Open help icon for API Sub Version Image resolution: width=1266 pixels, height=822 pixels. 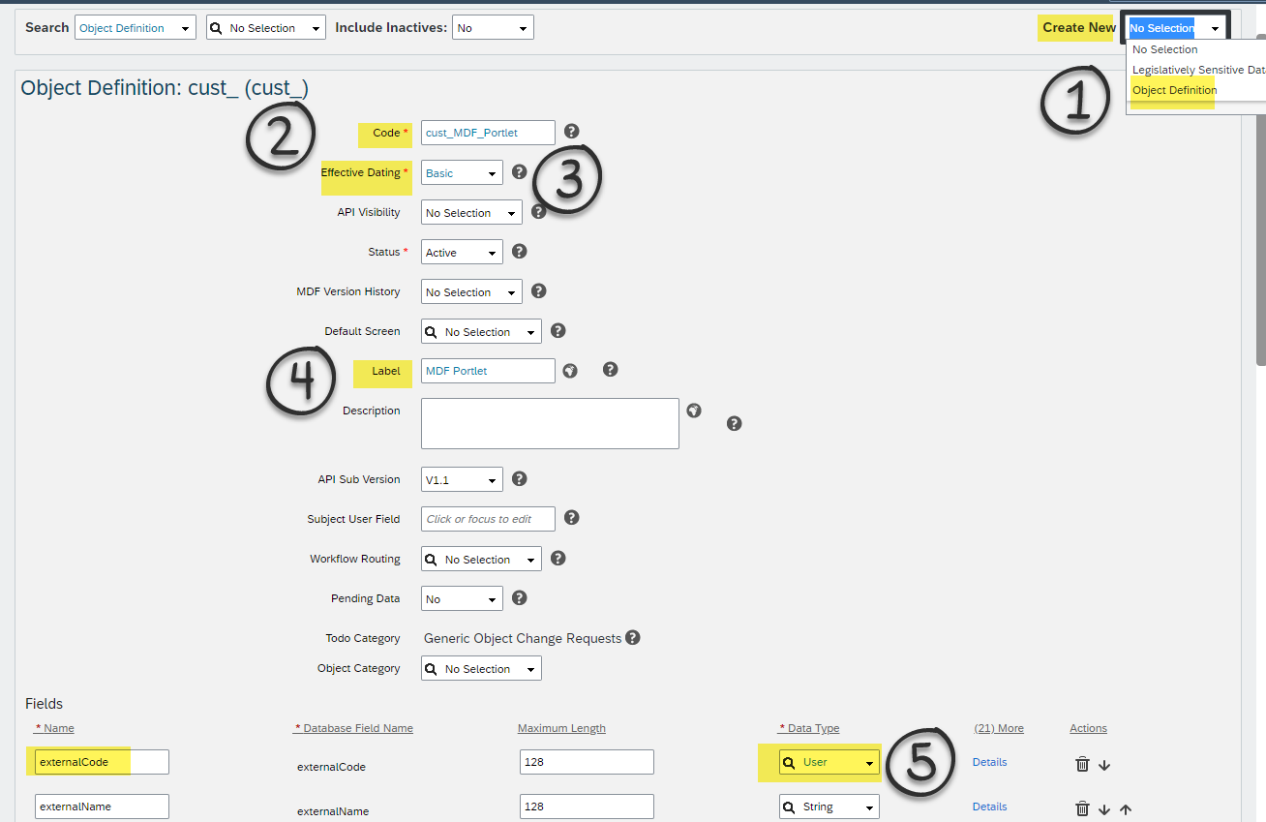click(519, 478)
